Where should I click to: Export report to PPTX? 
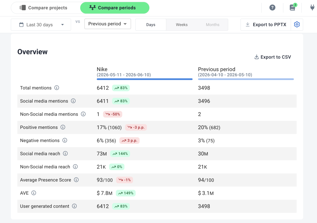coord(266,25)
